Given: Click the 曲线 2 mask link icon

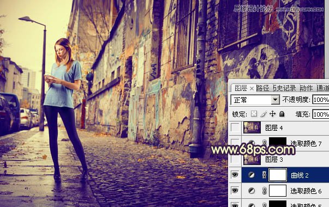Looking at the screenshot, I should click(x=264, y=175).
